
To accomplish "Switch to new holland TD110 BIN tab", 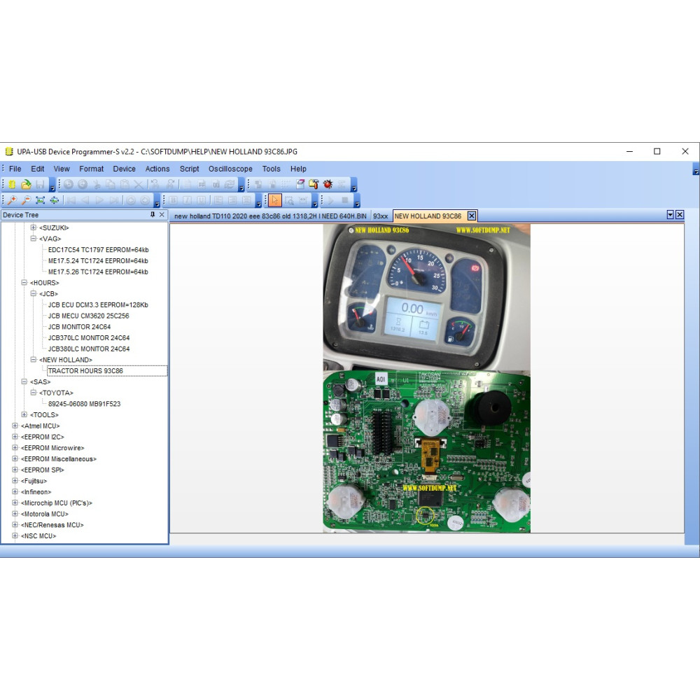I will (x=270, y=216).
